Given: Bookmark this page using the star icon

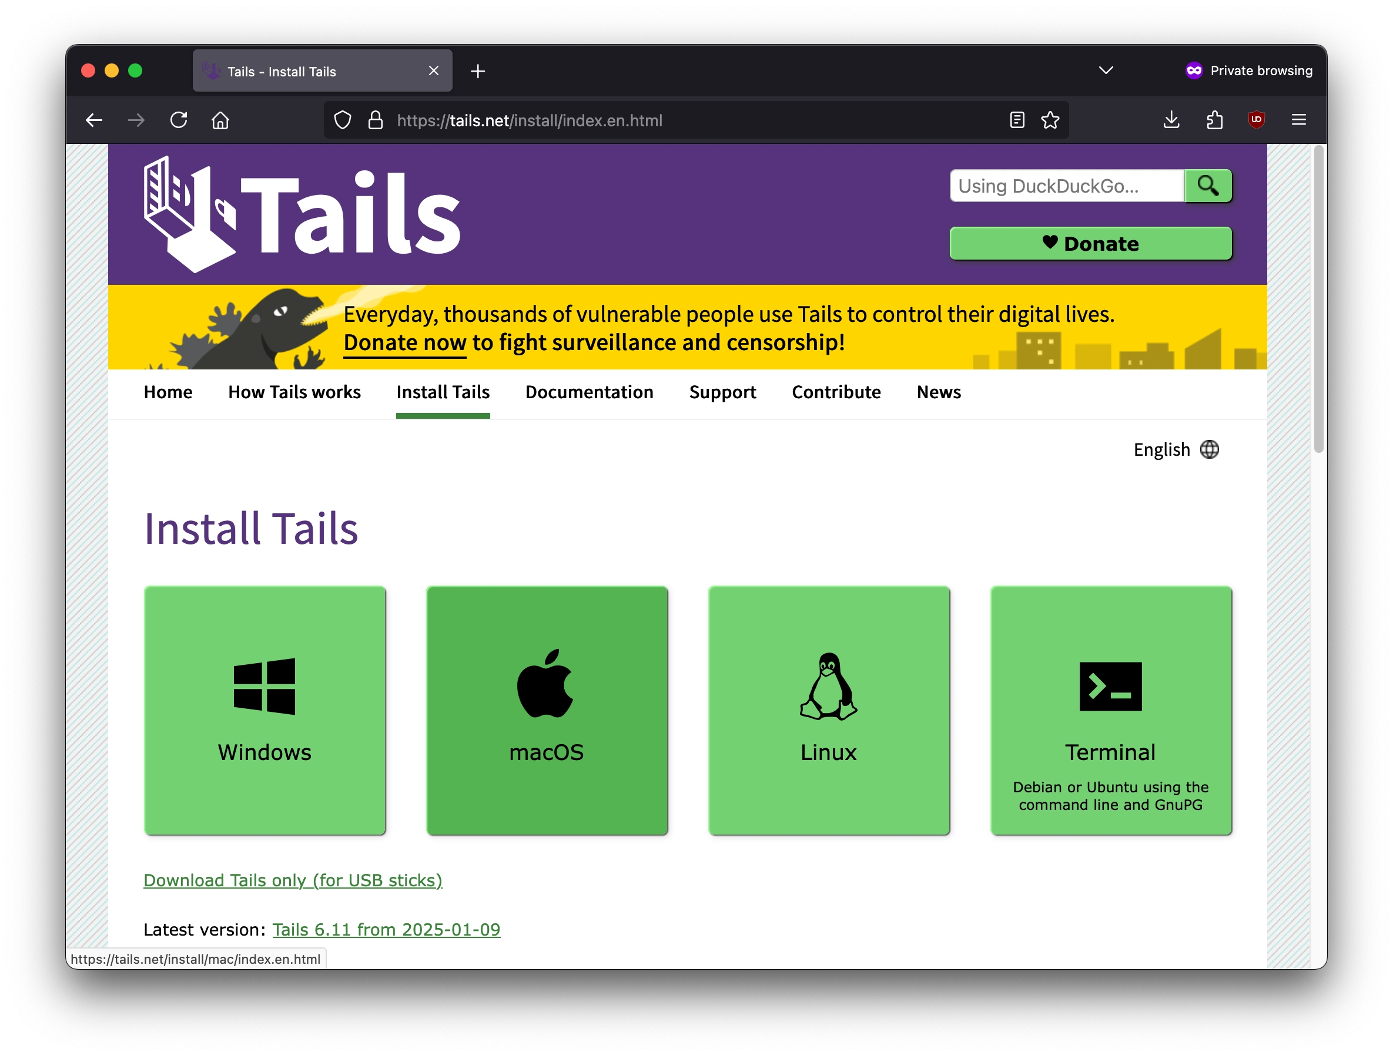Looking at the screenshot, I should pyautogui.click(x=1050, y=120).
